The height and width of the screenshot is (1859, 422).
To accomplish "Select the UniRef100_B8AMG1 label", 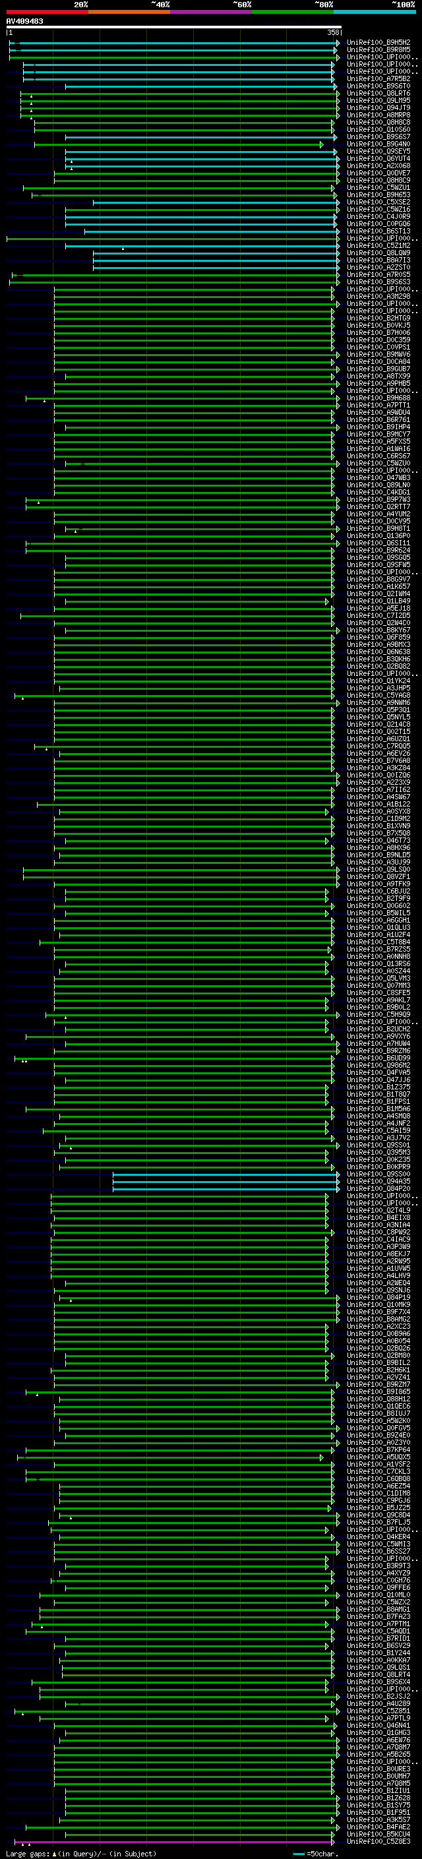I will [378, 1609].
